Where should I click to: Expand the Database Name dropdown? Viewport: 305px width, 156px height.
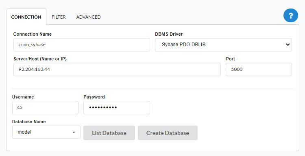pos(46,132)
